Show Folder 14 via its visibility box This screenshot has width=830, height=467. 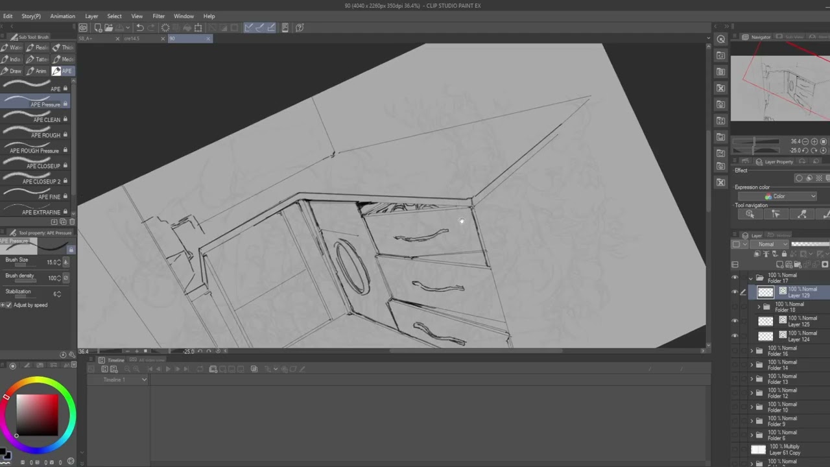point(735,365)
